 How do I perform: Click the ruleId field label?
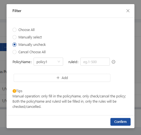(73, 62)
